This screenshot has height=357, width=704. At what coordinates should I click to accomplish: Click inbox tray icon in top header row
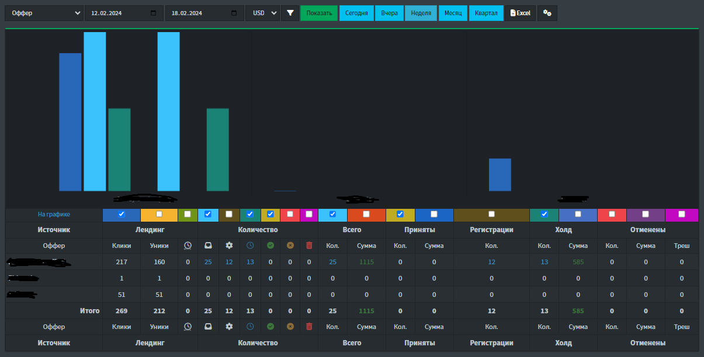pos(208,246)
